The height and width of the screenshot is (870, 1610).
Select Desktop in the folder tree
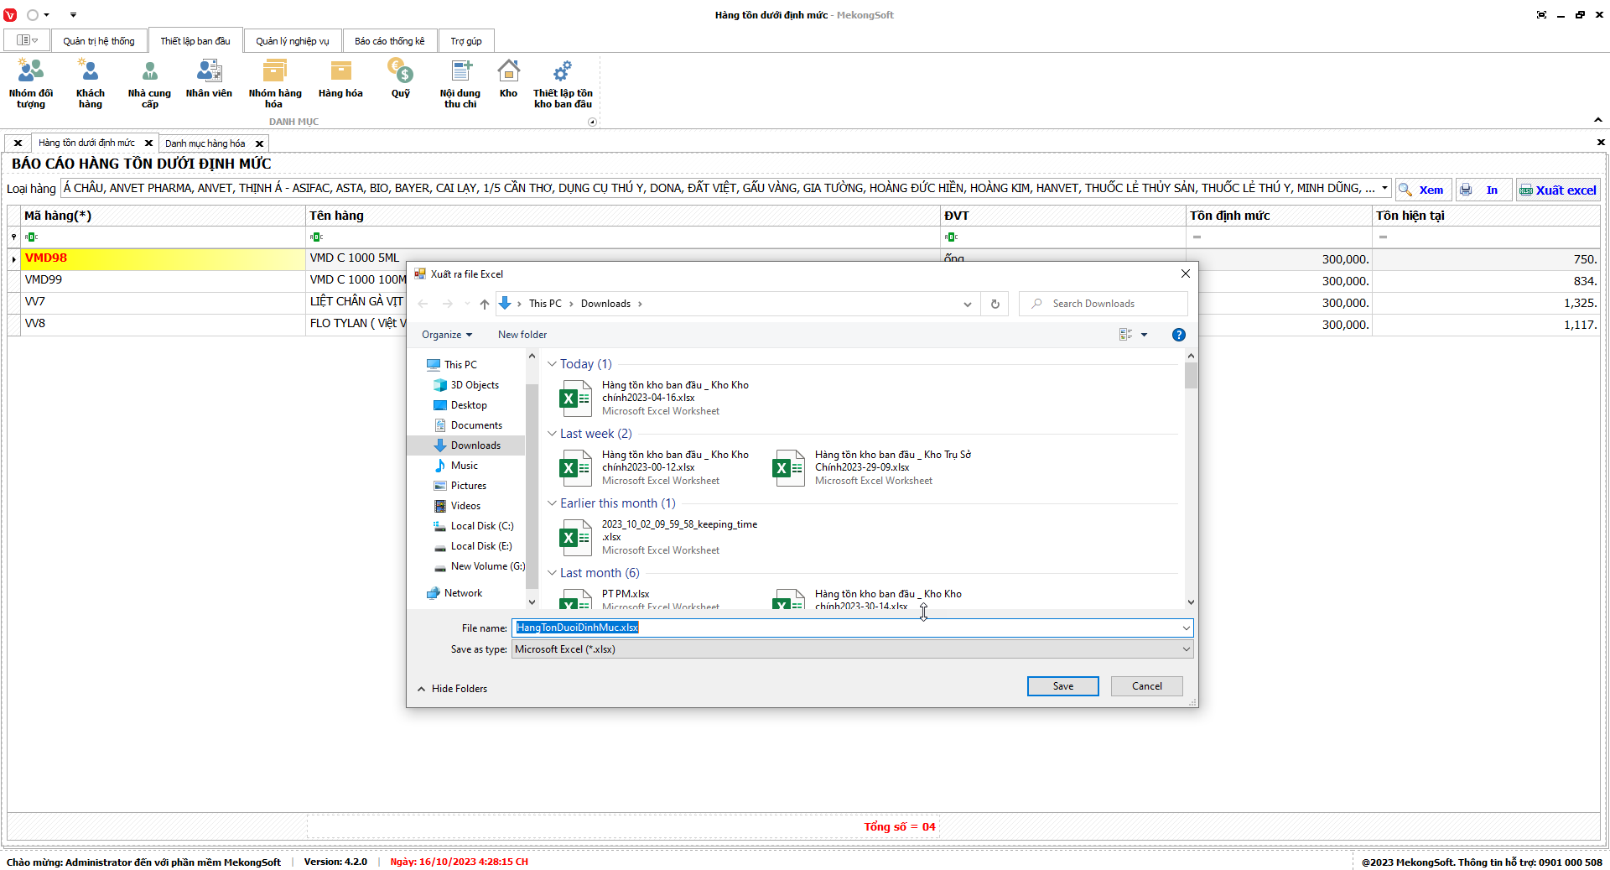468,405
